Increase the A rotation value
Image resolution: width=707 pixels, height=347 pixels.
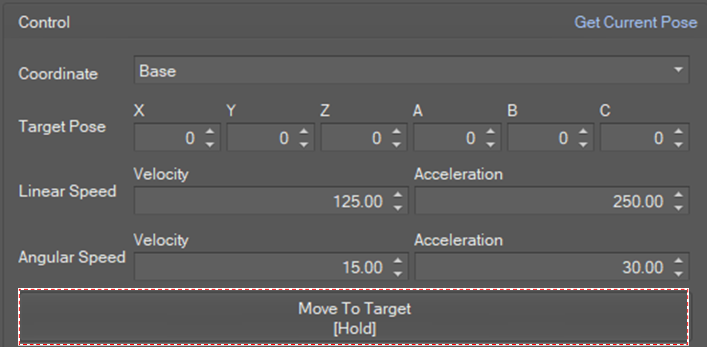point(490,132)
